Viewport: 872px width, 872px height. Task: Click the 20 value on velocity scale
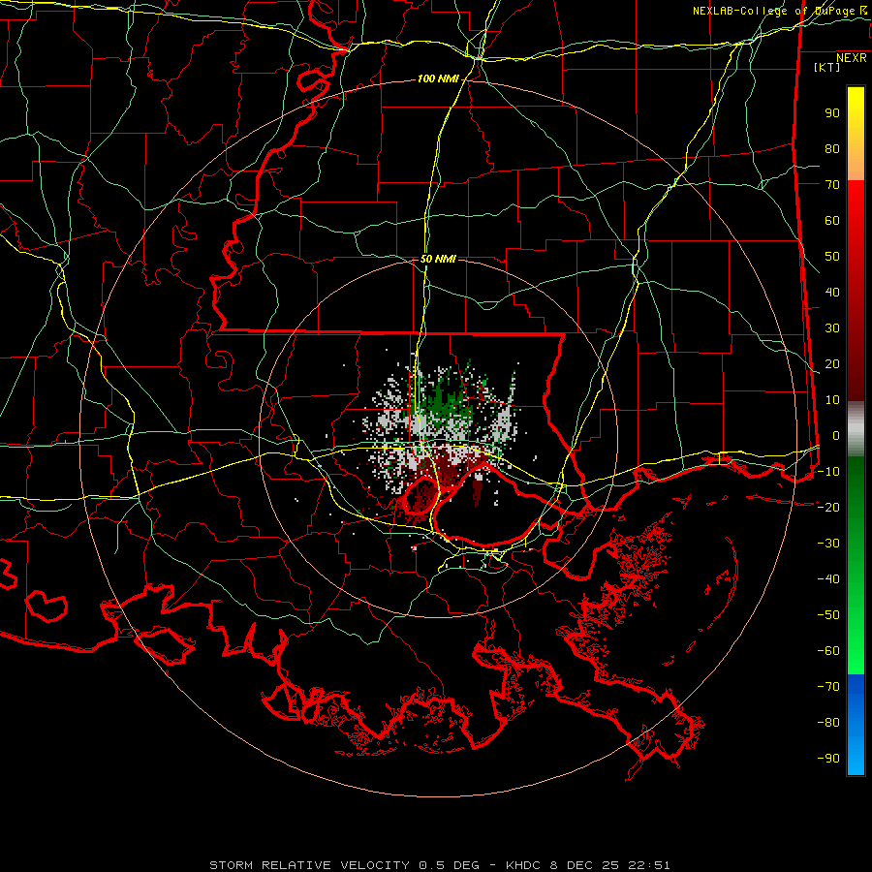pyautogui.click(x=832, y=364)
